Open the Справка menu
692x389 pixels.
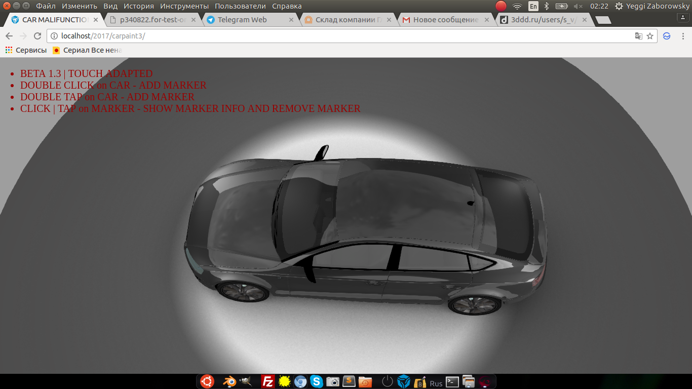click(287, 6)
